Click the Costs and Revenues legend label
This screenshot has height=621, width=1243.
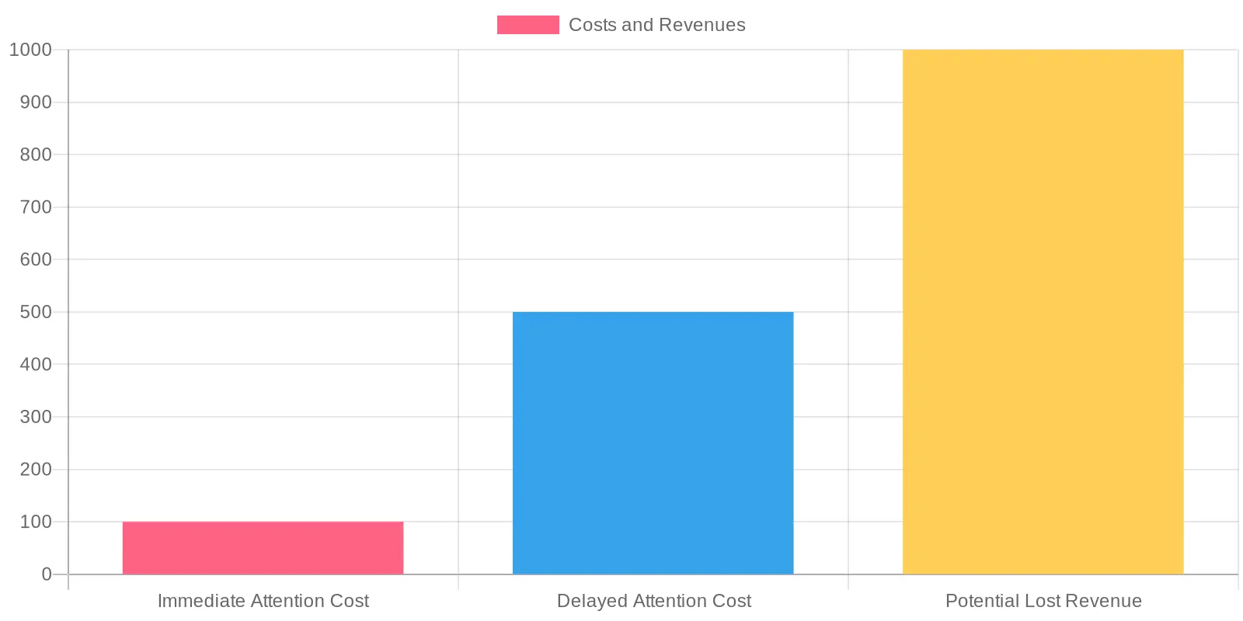coord(656,25)
